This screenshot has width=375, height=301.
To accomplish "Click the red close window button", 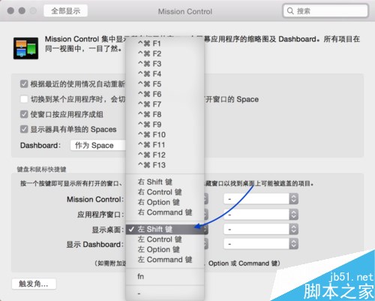I will click(10, 11).
